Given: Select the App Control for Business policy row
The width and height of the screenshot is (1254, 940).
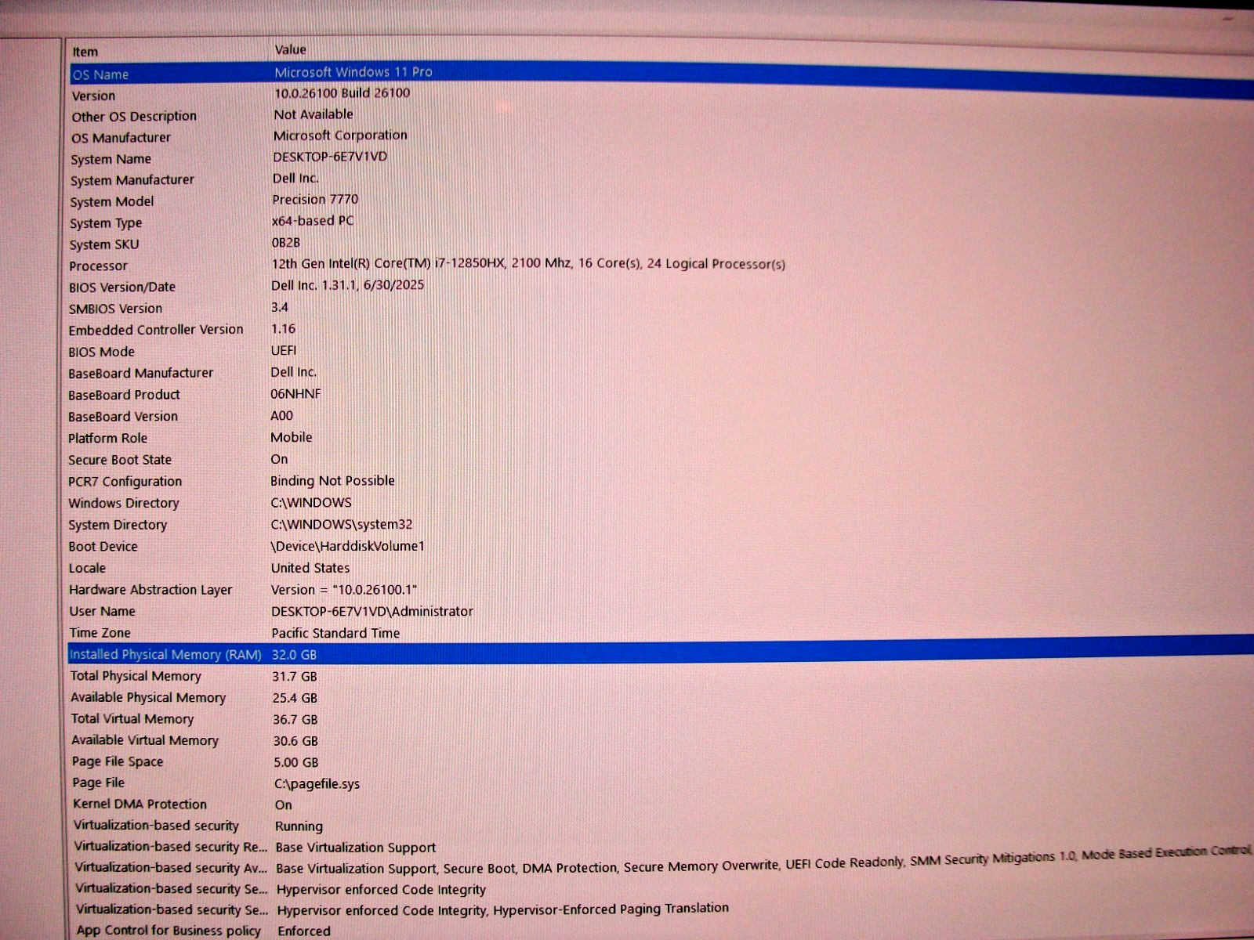Looking at the screenshot, I should 169,930.
